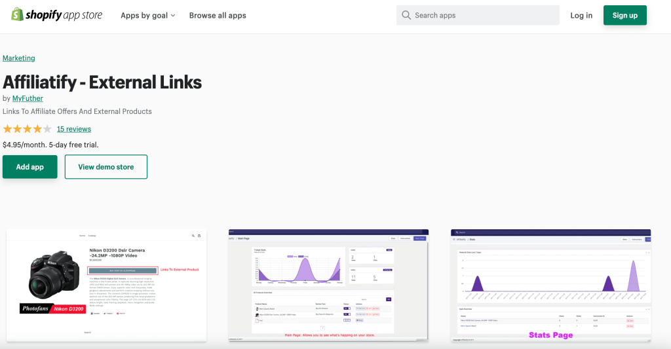Click the Sign up button
This screenshot has height=349, width=671.
624,16
